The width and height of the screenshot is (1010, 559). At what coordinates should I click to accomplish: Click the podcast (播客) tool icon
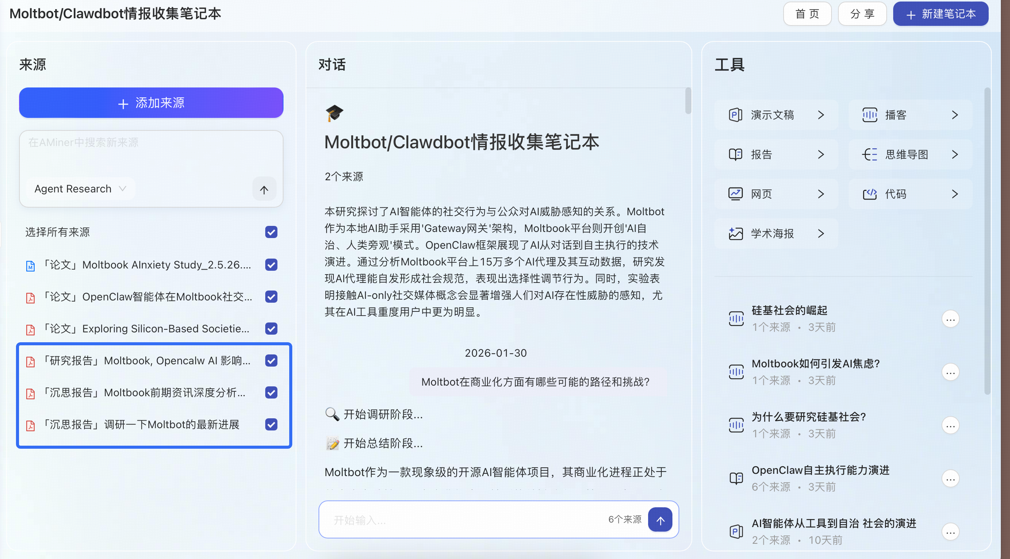pos(869,115)
